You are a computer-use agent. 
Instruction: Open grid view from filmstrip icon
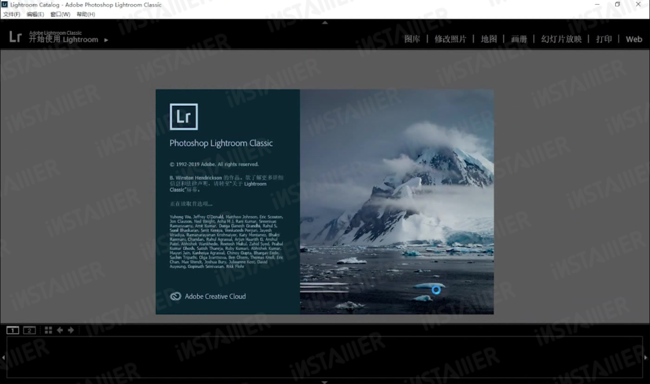tap(49, 330)
